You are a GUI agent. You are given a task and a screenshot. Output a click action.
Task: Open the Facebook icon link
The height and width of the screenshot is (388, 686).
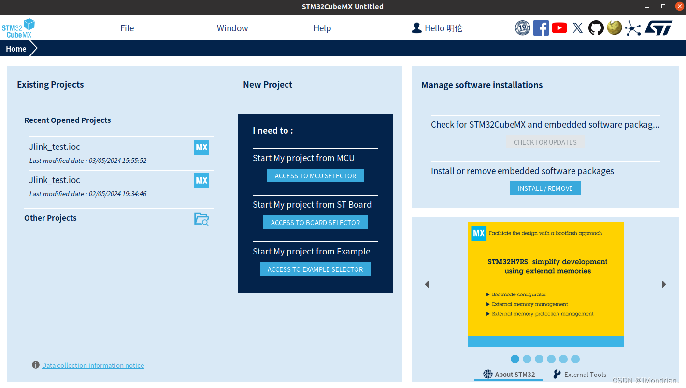click(541, 28)
